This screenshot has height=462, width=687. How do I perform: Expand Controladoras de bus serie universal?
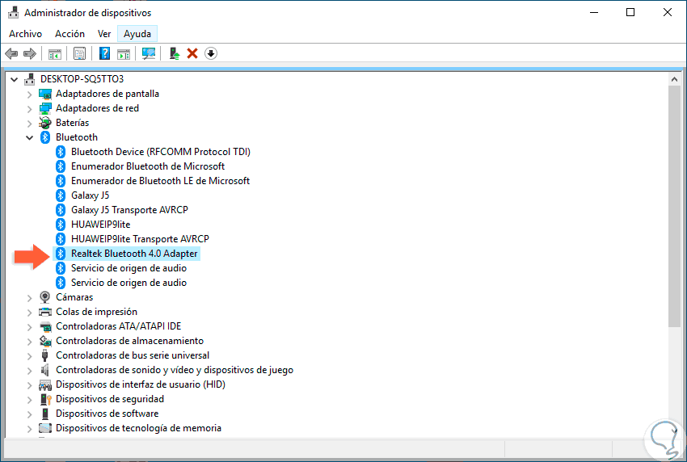click(29, 356)
